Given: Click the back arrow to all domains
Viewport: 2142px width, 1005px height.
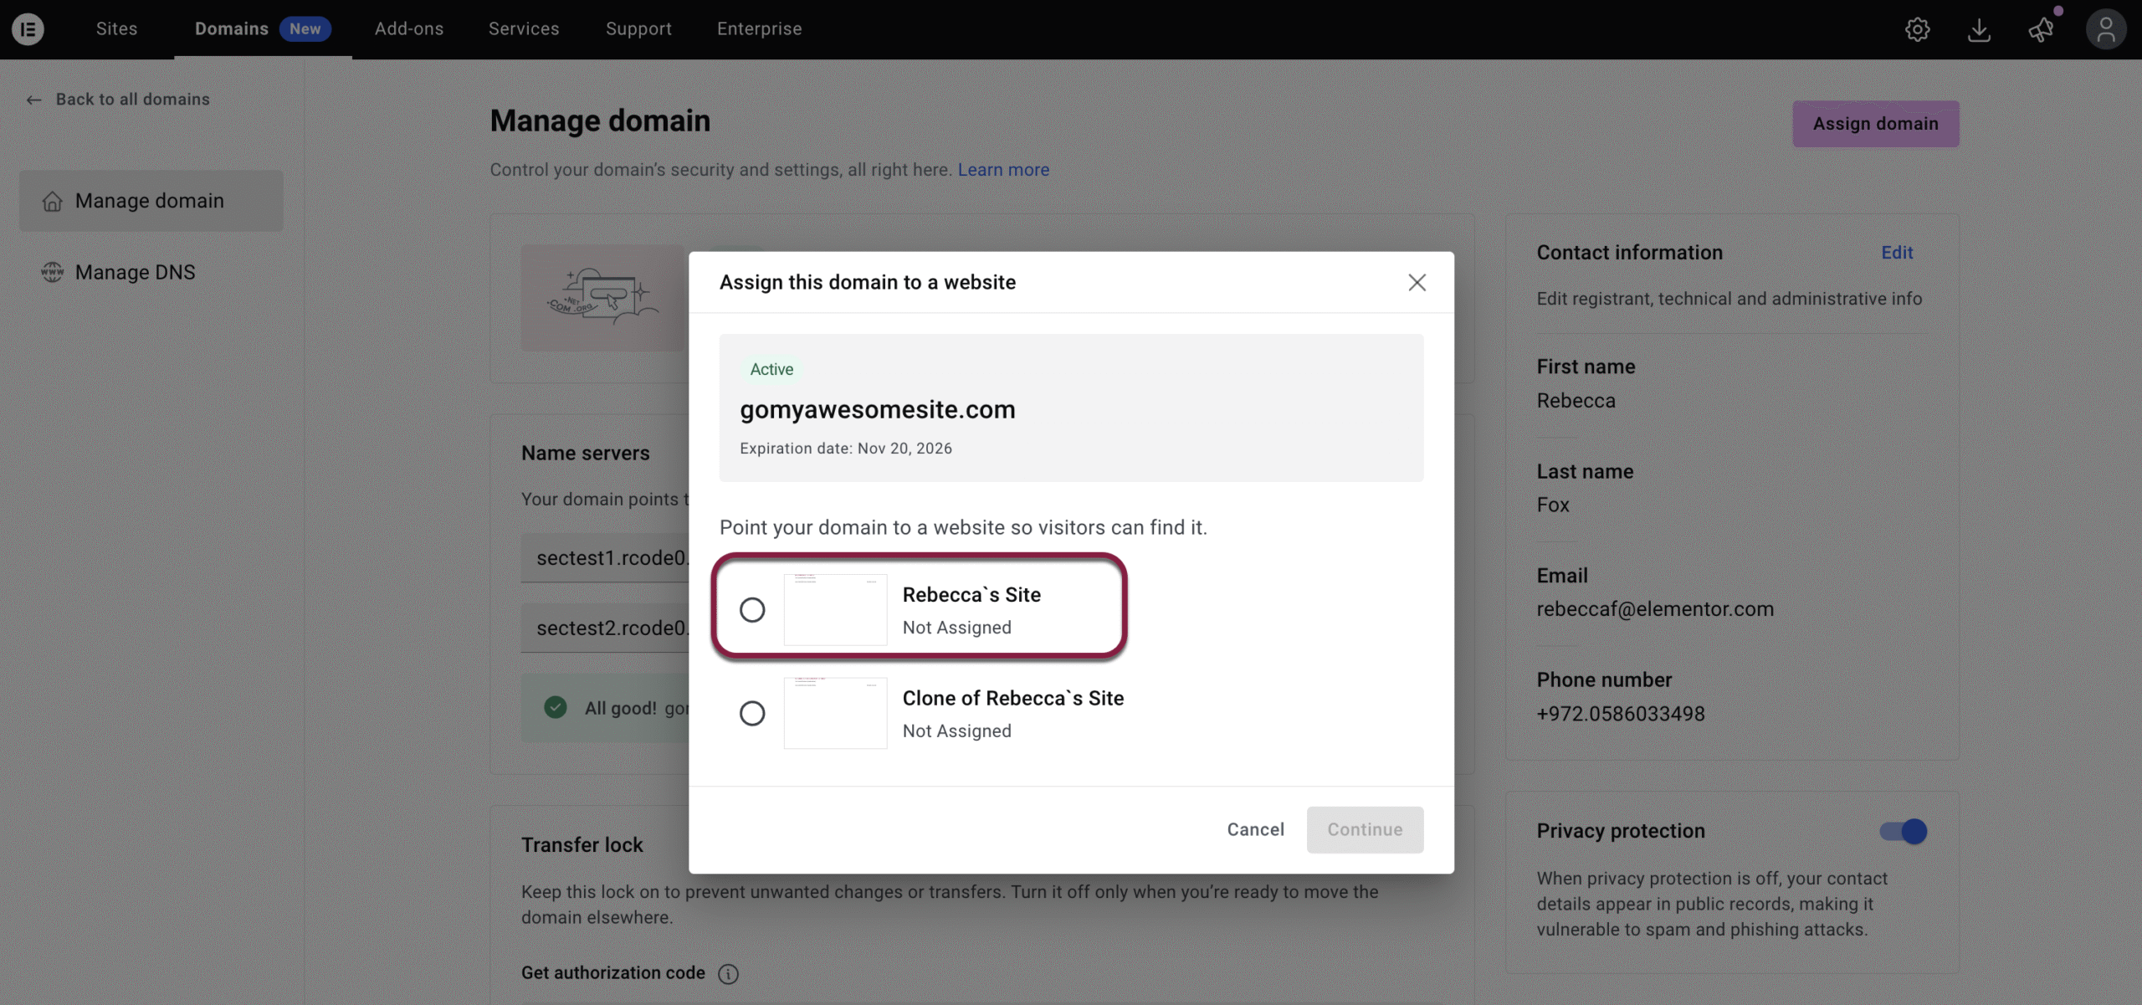Looking at the screenshot, I should tap(33, 100).
